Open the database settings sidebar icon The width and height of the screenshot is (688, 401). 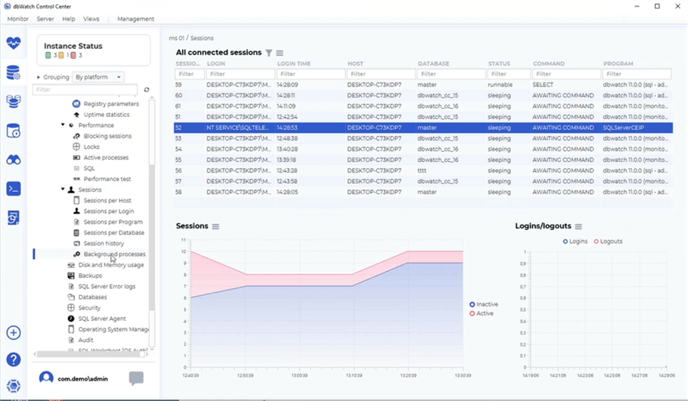pos(14,73)
